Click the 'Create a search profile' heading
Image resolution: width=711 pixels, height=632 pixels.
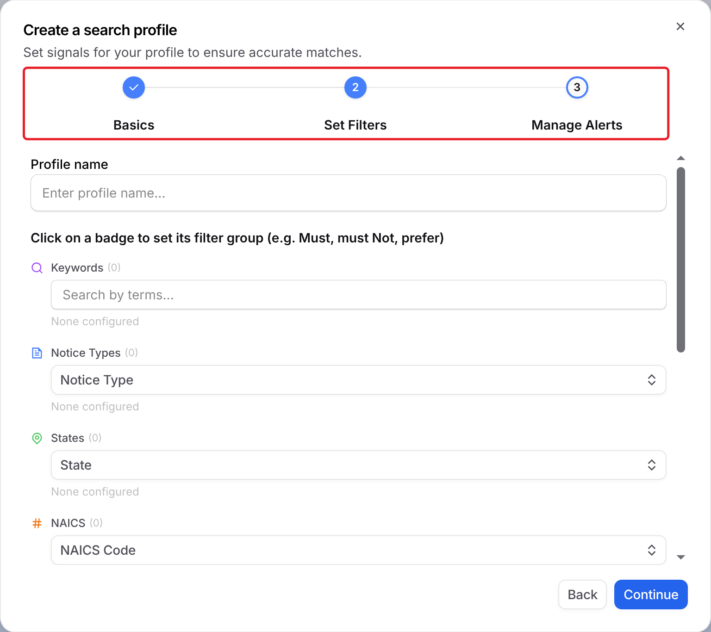coord(100,30)
